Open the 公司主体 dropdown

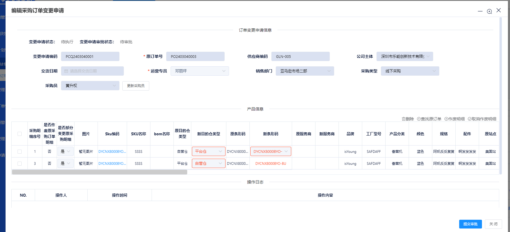[405, 56]
